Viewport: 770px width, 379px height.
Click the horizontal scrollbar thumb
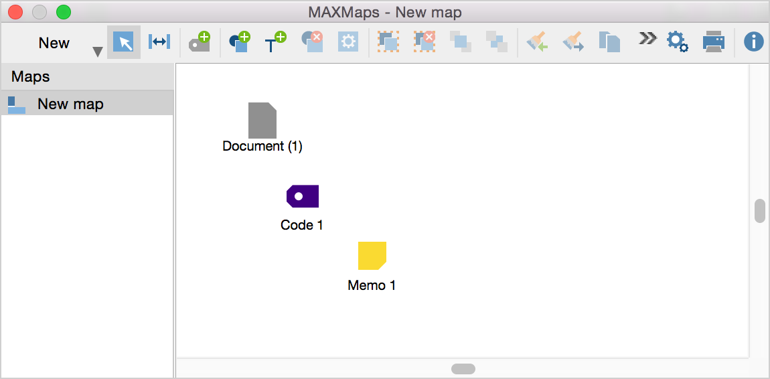463,369
